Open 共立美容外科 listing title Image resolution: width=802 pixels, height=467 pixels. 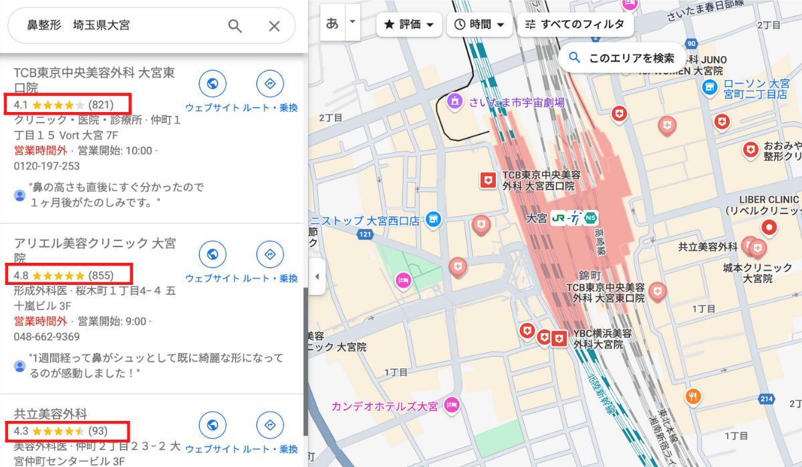point(51,414)
